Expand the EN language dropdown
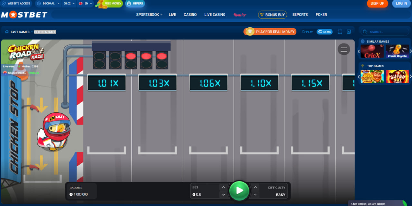 point(85,3)
